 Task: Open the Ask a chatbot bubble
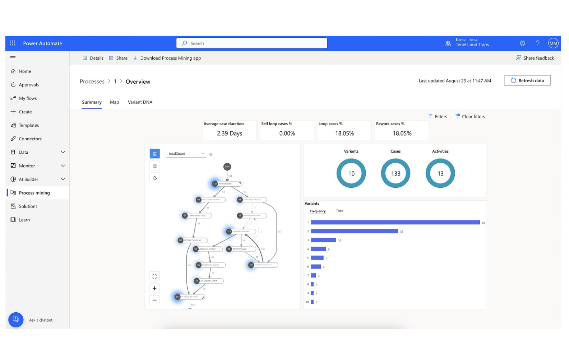point(16,320)
